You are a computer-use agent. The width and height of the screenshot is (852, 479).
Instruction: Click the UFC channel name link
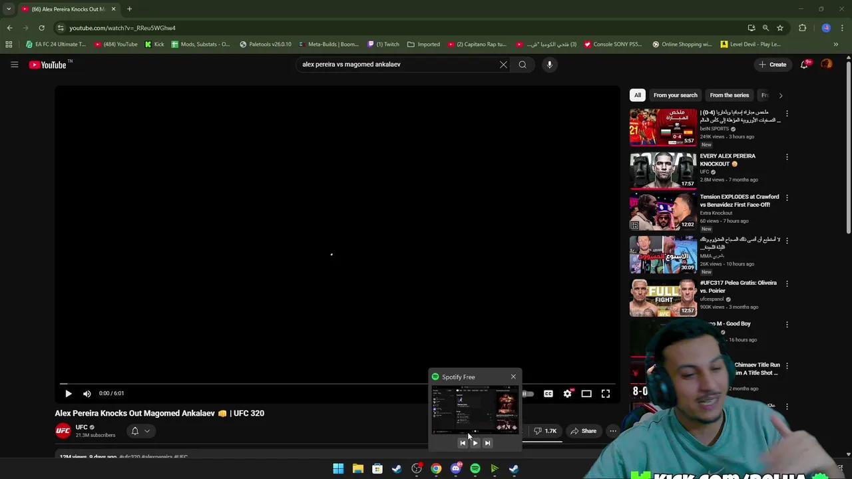coord(81,427)
